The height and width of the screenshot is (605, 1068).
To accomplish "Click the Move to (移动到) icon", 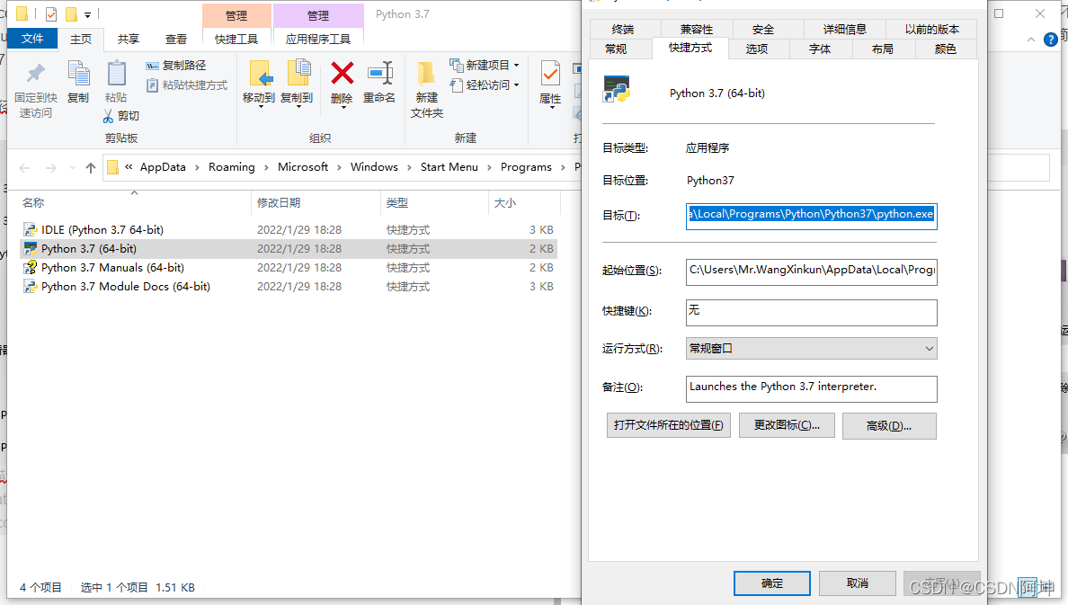I will 259,74.
